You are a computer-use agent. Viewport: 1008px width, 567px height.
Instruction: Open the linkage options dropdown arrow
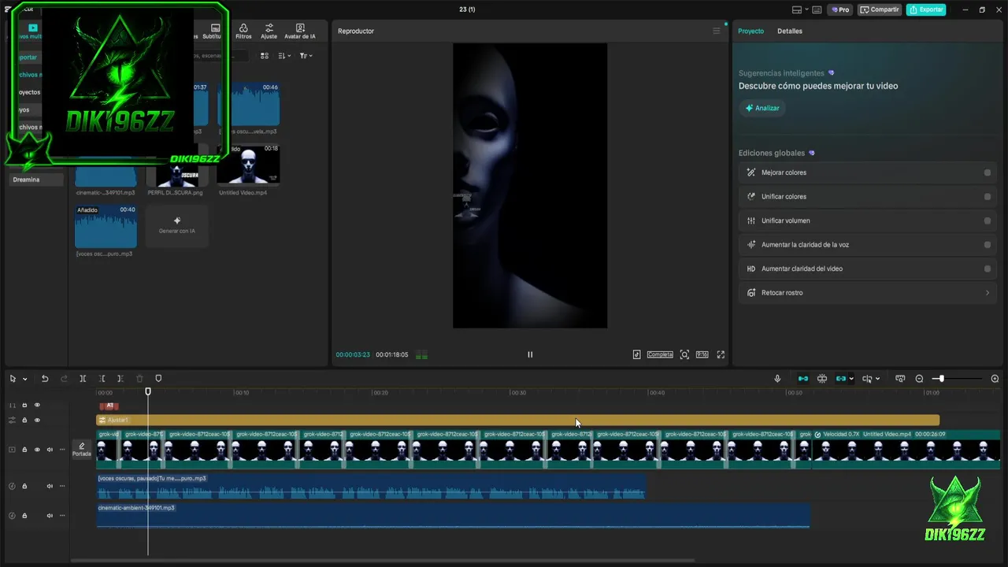pos(851,379)
